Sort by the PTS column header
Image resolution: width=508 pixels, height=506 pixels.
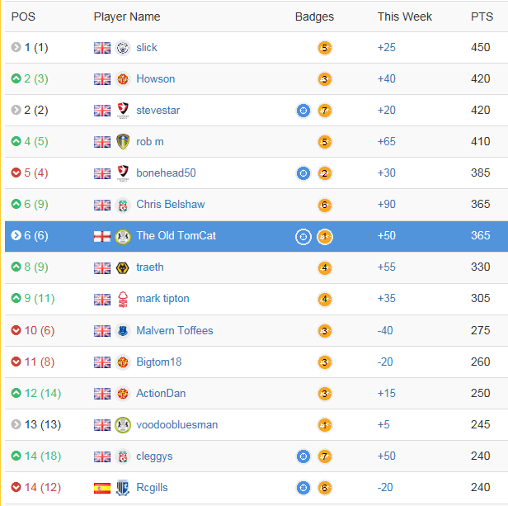482,17
